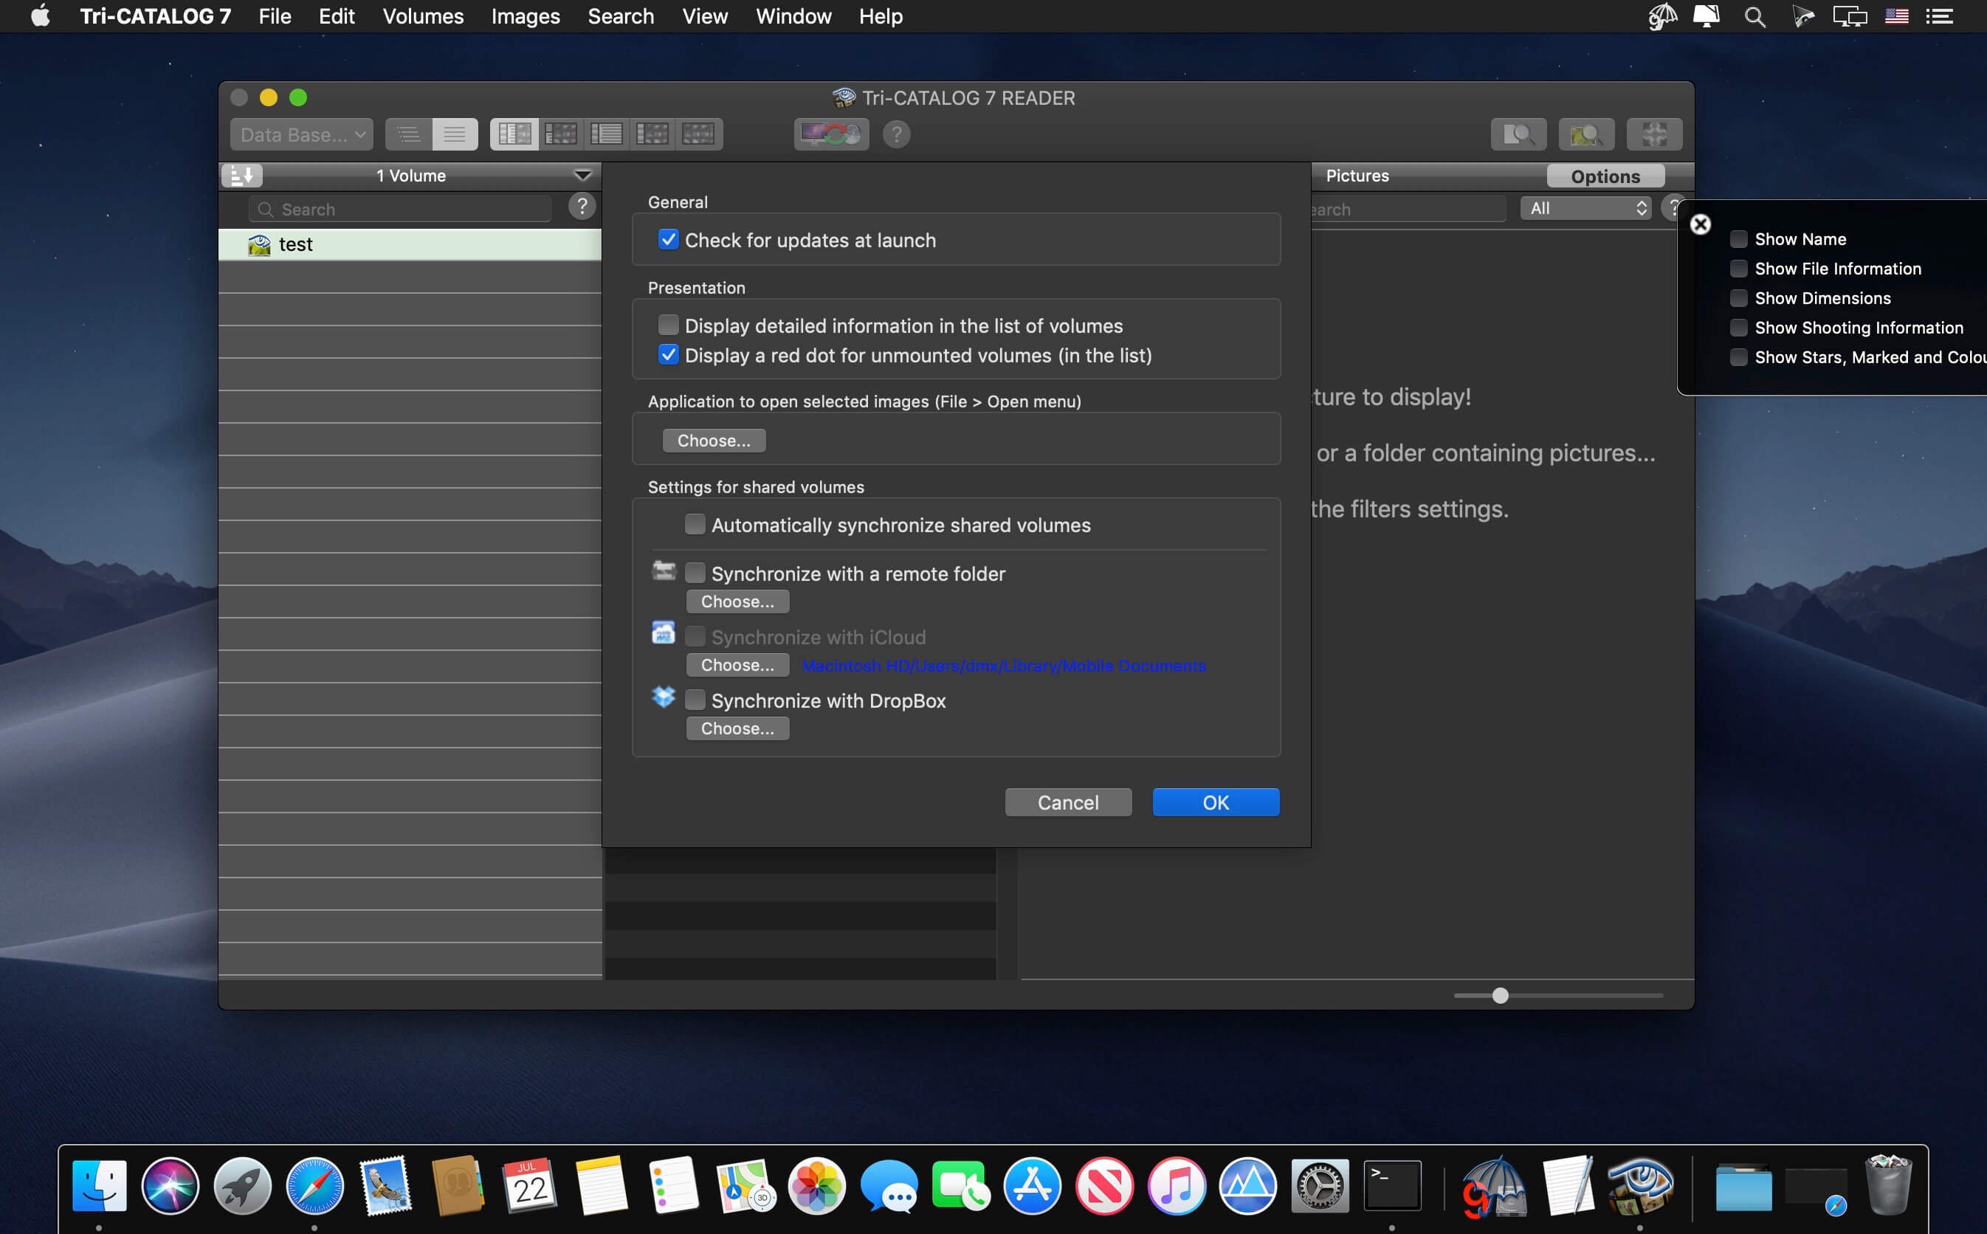Click the thumbnail size slider knob

1499,996
